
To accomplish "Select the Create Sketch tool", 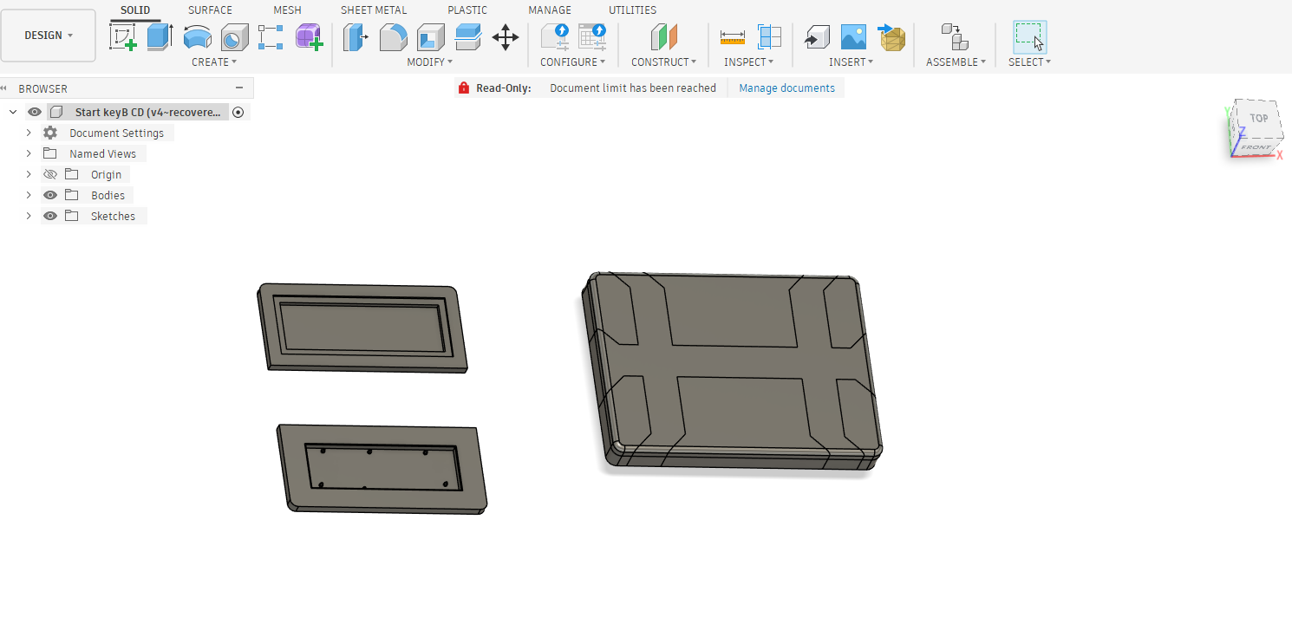I will (x=123, y=37).
